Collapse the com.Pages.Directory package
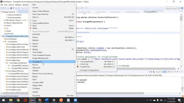Viewport: 184px width, 103px height. tap(5, 71)
